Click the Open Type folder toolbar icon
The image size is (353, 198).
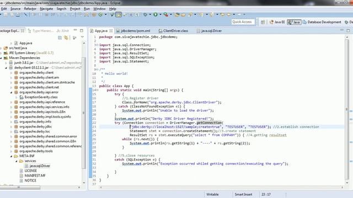[x=177, y=15]
